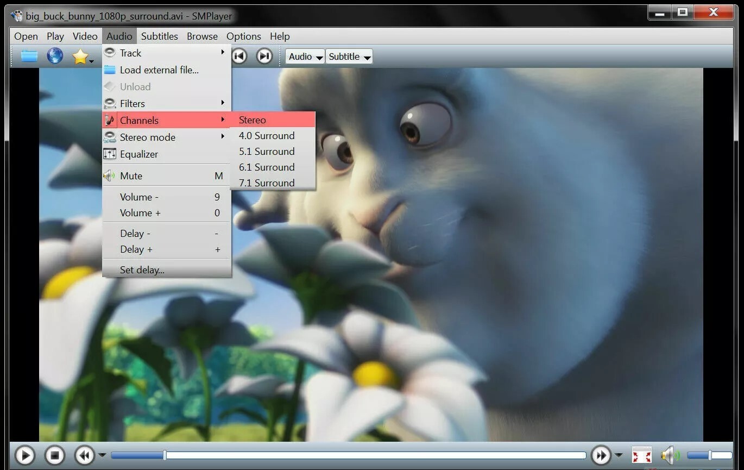Click the seek bar timeline
Viewport: 744px width, 470px height.
point(348,455)
